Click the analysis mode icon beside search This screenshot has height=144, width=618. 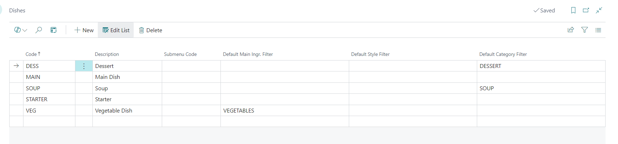53,30
